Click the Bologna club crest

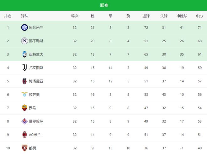pyautogui.click(x=24, y=81)
